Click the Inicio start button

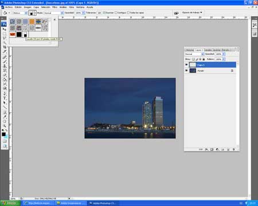point(10,203)
